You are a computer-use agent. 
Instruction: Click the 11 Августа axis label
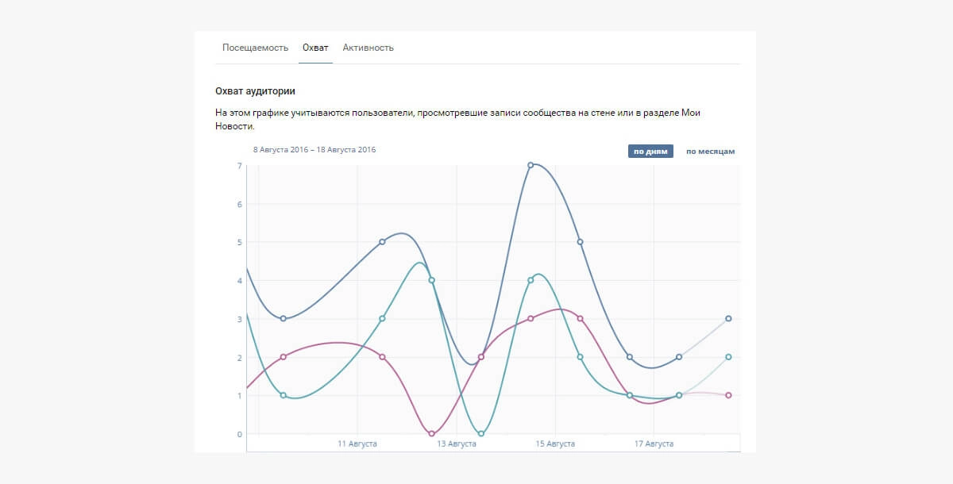click(x=357, y=444)
